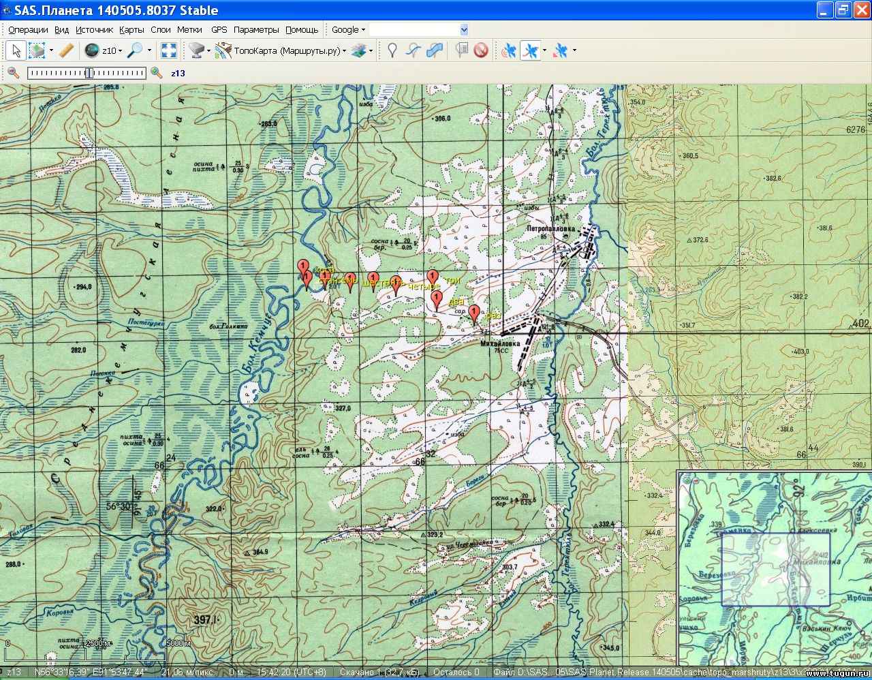Click the status bar value 21.06 м/пикс.
Viewport: 872px width, 680px height.
pos(188,673)
